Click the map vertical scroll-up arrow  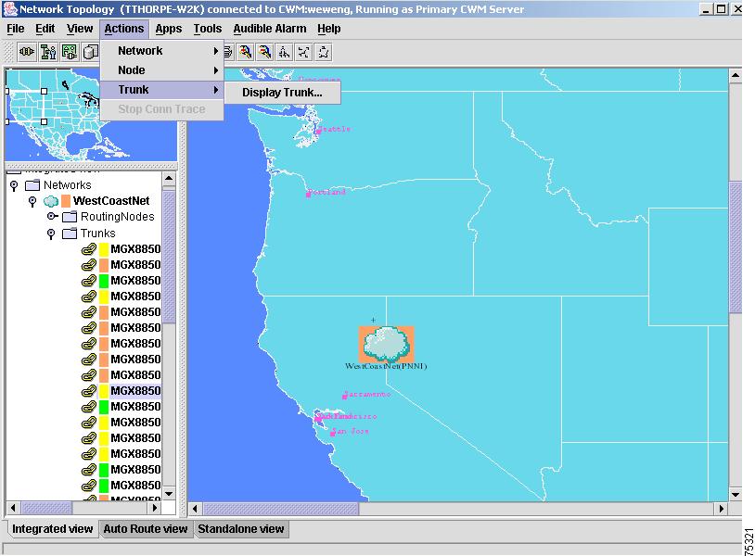736,75
